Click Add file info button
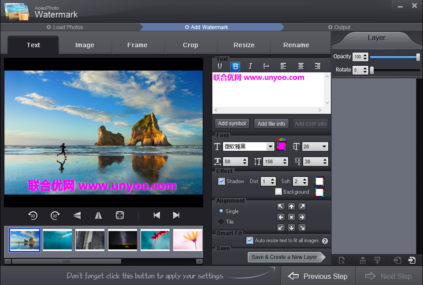 (271, 124)
